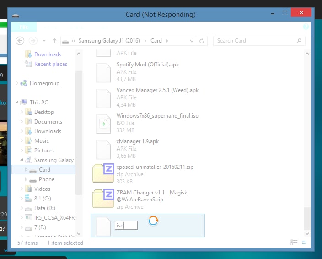The width and height of the screenshot is (322, 259).
Task: Click the Vanced Manager apk file icon
Action: [x=103, y=98]
